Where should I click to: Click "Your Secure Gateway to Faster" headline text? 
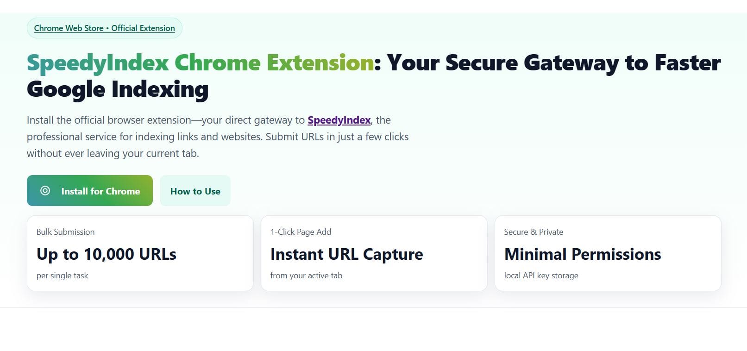(x=553, y=63)
